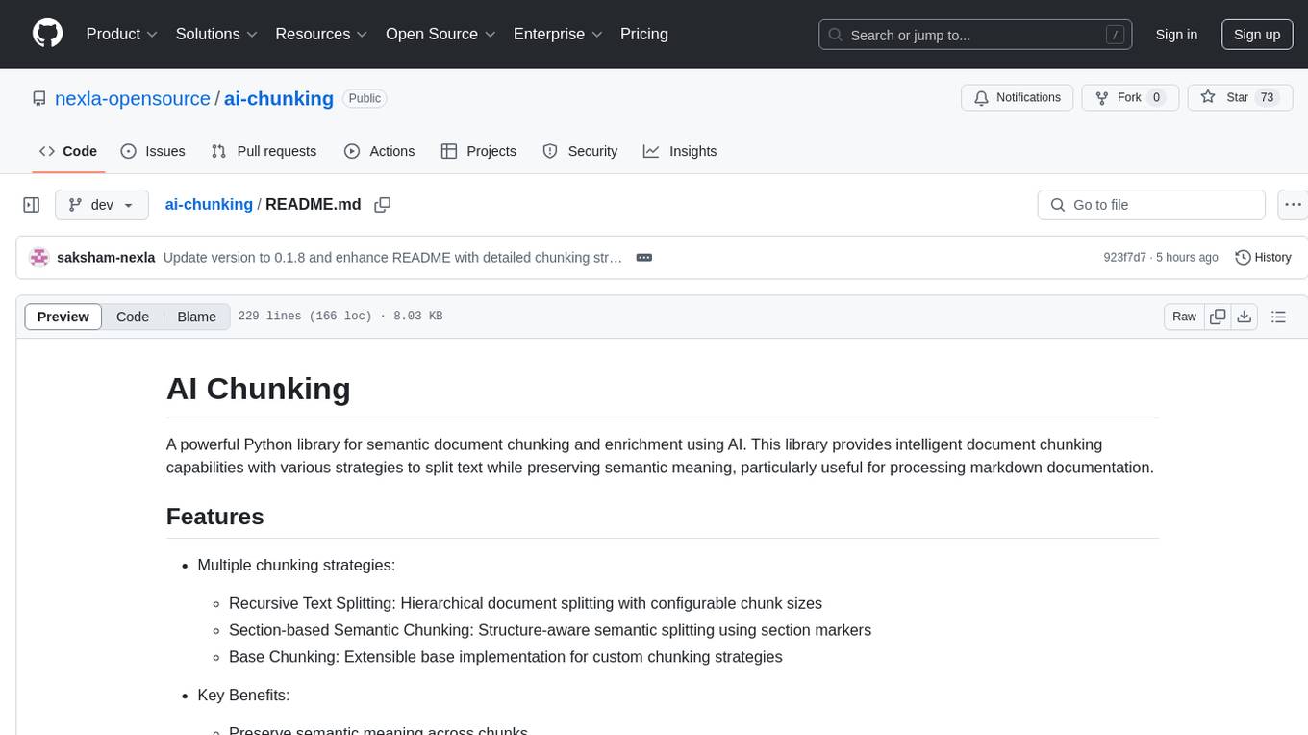Image resolution: width=1308 pixels, height=735 pixels.
Task: Switch to the Insights tab
Action: point(680,151)
